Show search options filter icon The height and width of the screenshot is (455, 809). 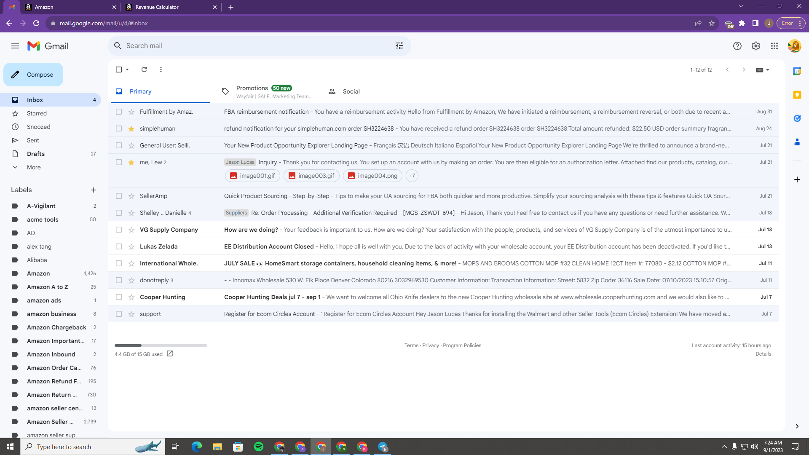click(x=399, y=45)
